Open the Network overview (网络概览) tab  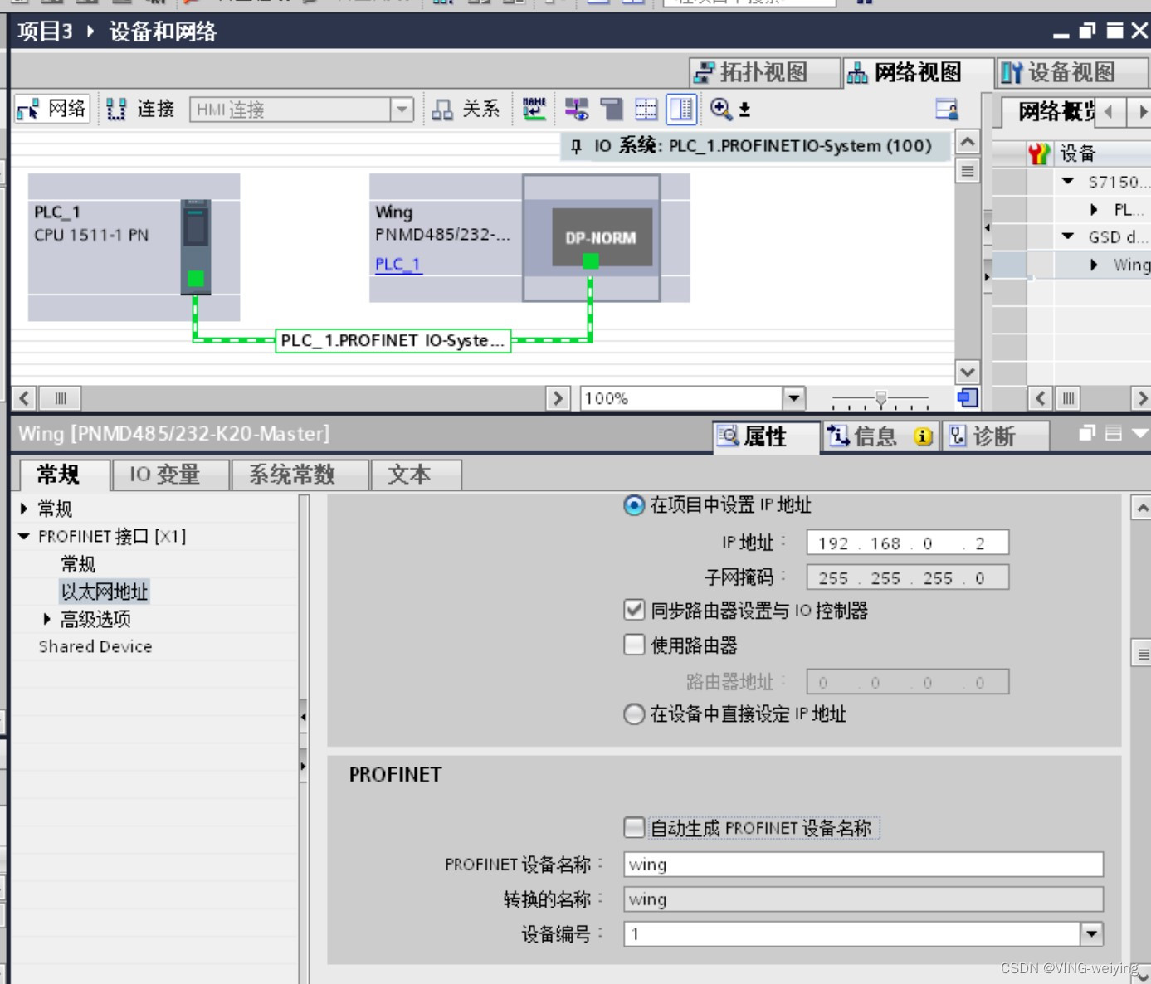coord(1049,111)
